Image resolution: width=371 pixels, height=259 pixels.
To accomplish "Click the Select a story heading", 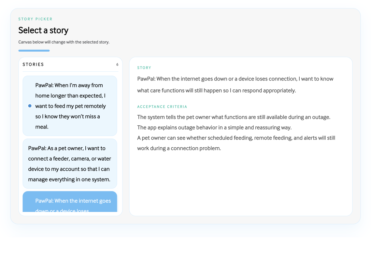I will pos(43,30).
